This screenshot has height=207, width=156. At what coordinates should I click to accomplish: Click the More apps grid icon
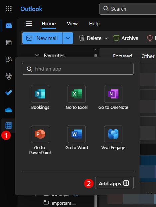(x=9, y=125)
